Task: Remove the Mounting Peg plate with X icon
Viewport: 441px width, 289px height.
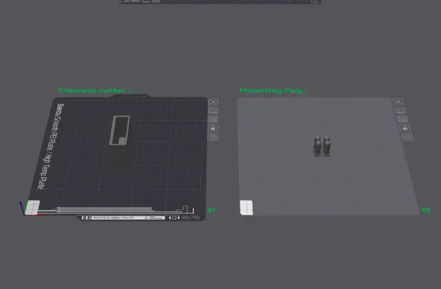Action: (398, 102)
